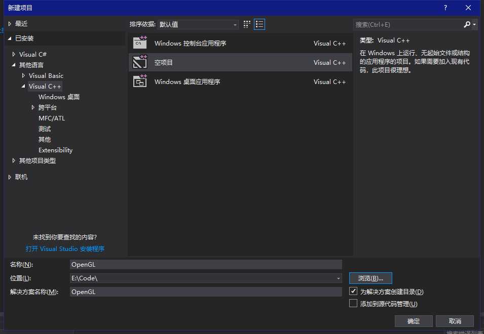Viewport: 484px width, 334px height.
Task: Open the 排序依据 默认值 dropdown
Action: tap(198, 24)
